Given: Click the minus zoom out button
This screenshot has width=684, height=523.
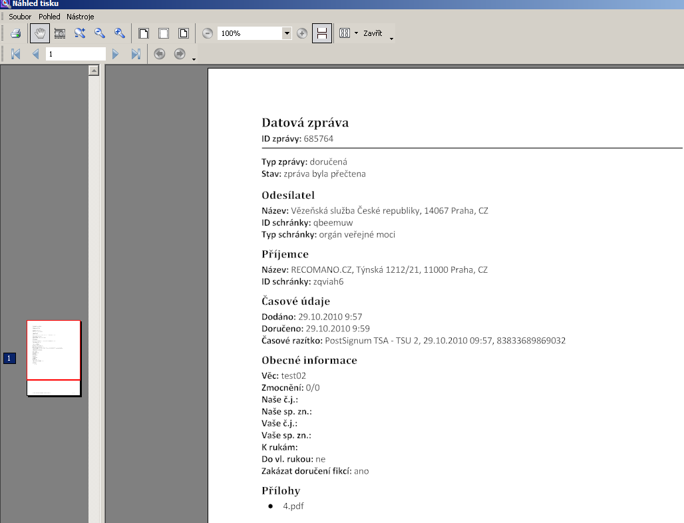Looking at the screenshot, I should [208, 33].
